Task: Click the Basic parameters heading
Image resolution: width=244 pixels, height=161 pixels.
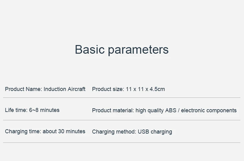Action: 122,50
